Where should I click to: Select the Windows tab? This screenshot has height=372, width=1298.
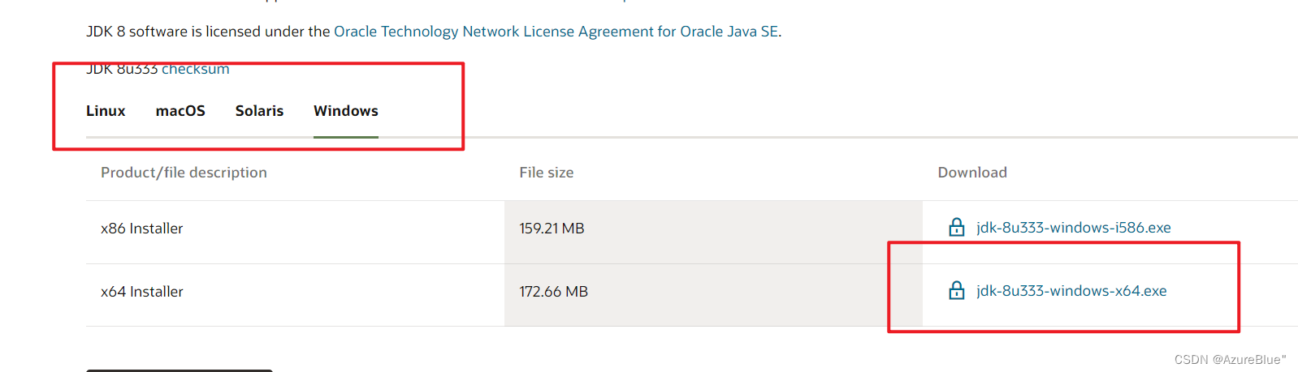[x=346, y=111]
